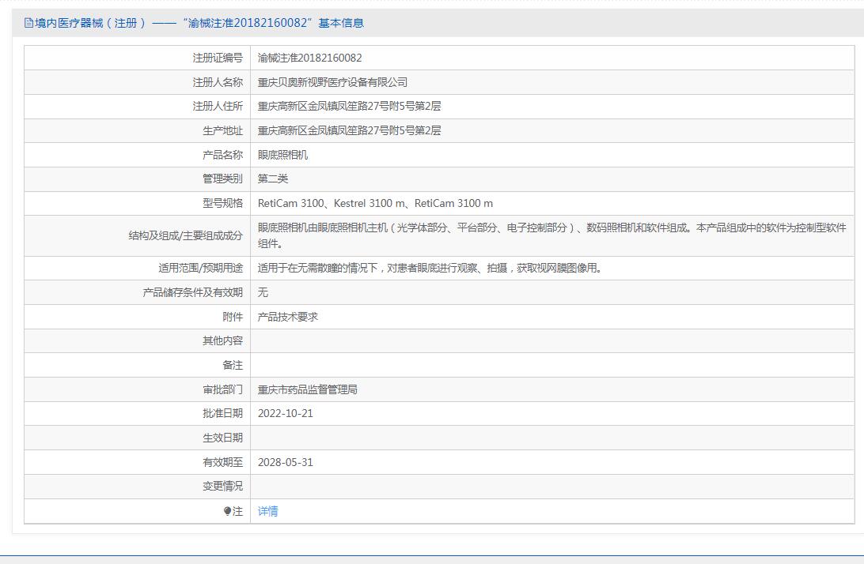
Task: Click the bulb icon beside 注 label
Action: (x=228, y=511)
